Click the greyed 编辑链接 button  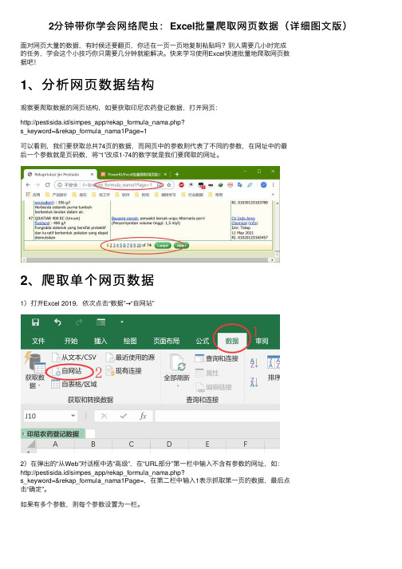coord(214,387)
